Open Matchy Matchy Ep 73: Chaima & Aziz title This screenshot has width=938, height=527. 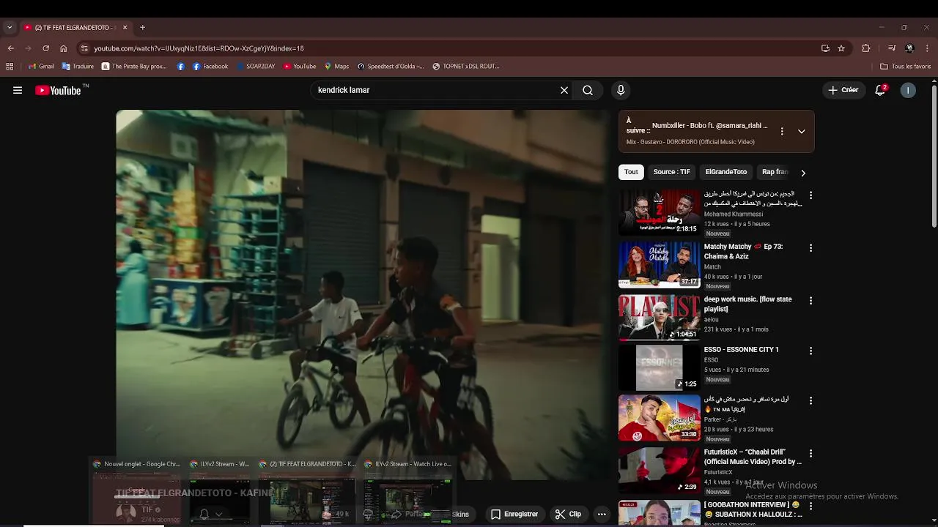click(743, 251)
